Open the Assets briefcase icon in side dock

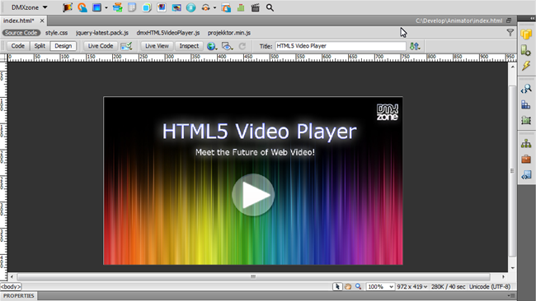click(x=526, y=160)
